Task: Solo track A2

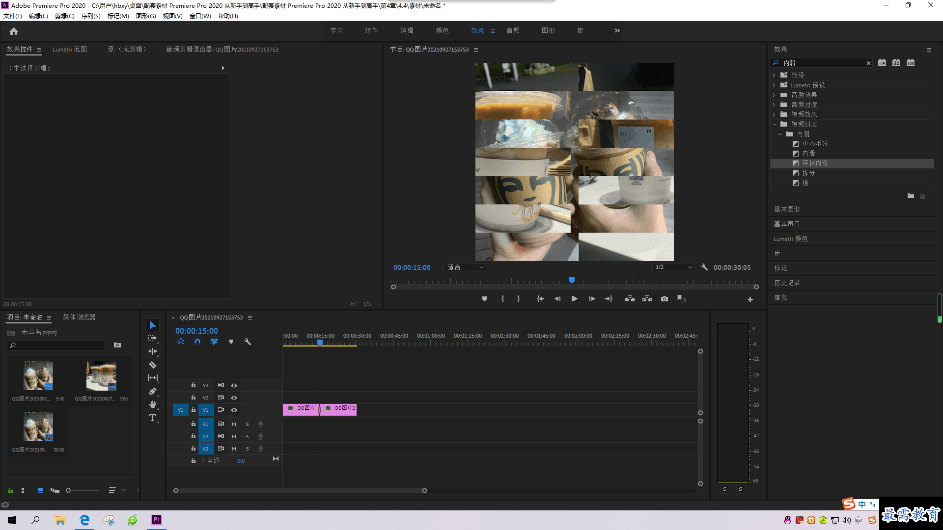Action: (x=247, y=436)
